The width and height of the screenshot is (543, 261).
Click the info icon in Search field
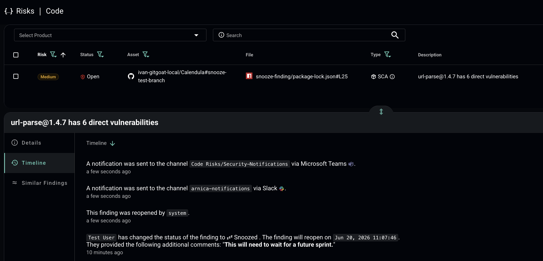[x=221, y=35]
